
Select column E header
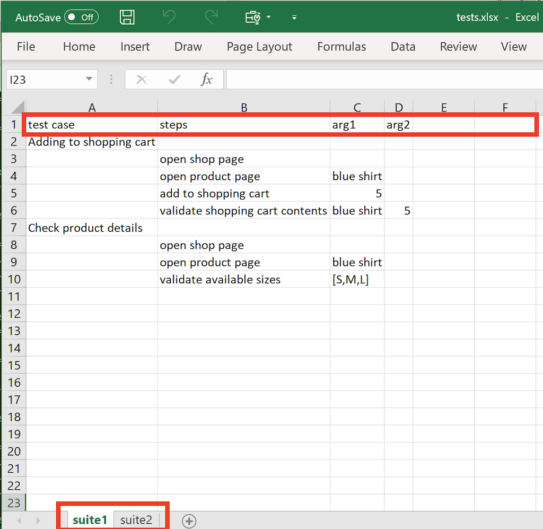[x=444, y=107]
